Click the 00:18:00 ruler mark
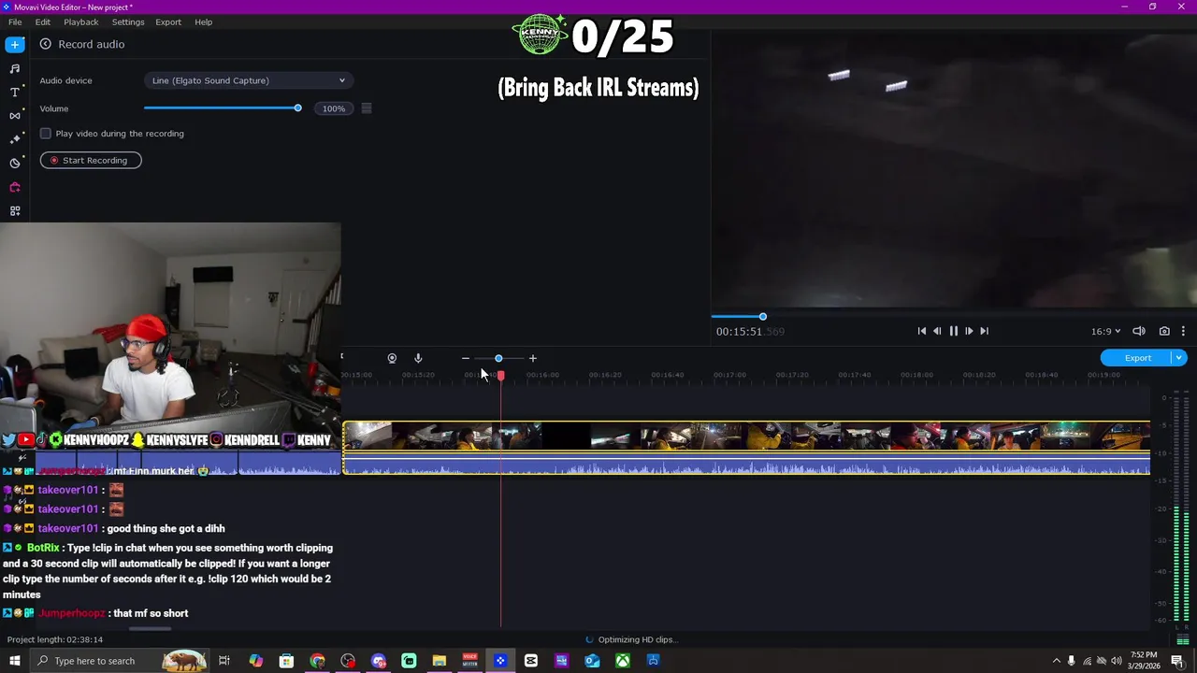 coord(916,375)
